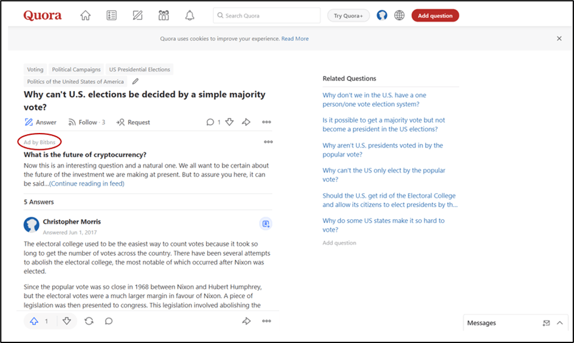574x343 pixels.
Task: Open 'one person/one vote election system' question
Action: pyautogui.click(x=374, y=100)
